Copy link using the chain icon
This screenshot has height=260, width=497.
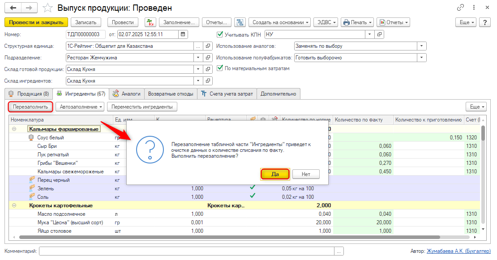tap(460, 7)
